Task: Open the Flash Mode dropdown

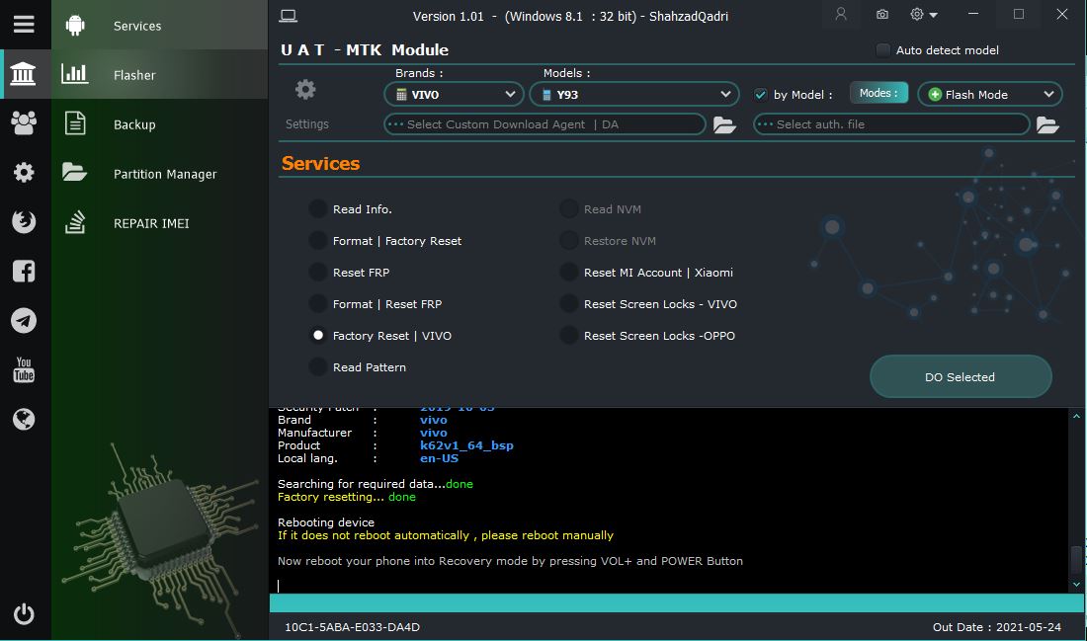Action: pyautogui.click(x=990, y=94)
